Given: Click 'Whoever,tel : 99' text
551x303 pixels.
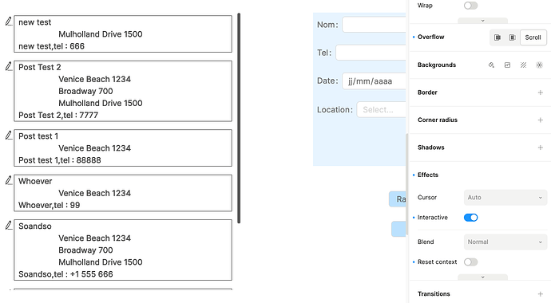Looking at the screenshot, I should [x=50, y=205].
